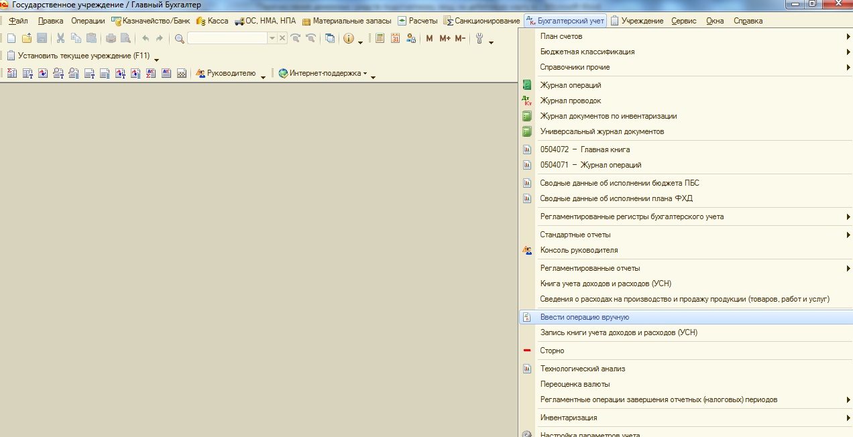
Task: Open the calculator from the toolbar
Action: click(x=380, y=38)
